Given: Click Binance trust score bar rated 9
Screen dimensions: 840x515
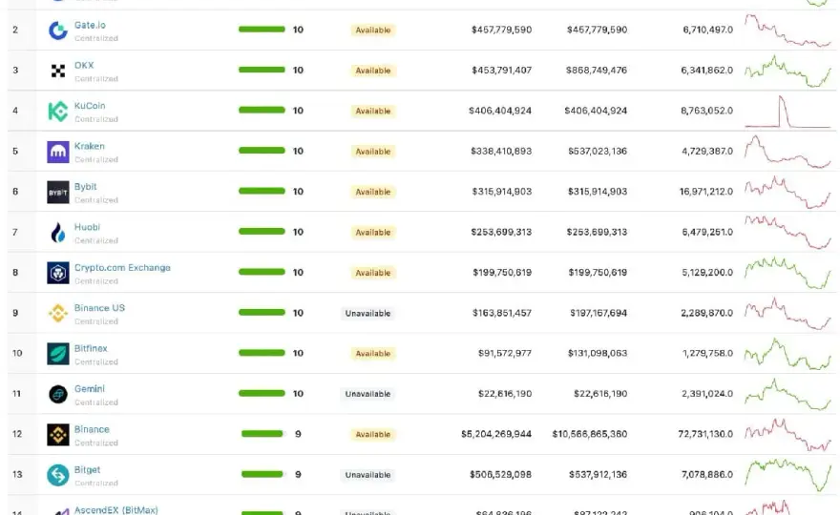Looking at the screenshot, I should point(262,434).
